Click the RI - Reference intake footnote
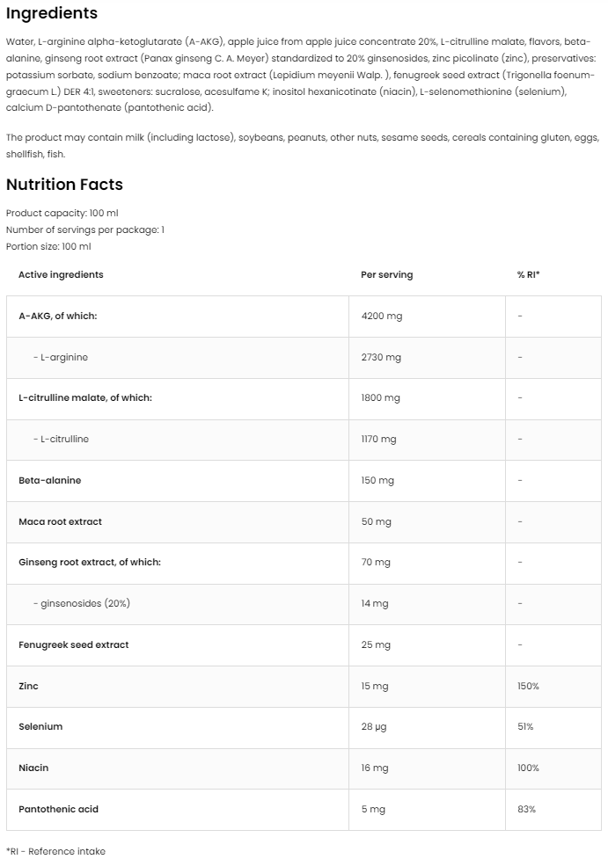The width and height of the screenshot is (608, 859). 55,850
